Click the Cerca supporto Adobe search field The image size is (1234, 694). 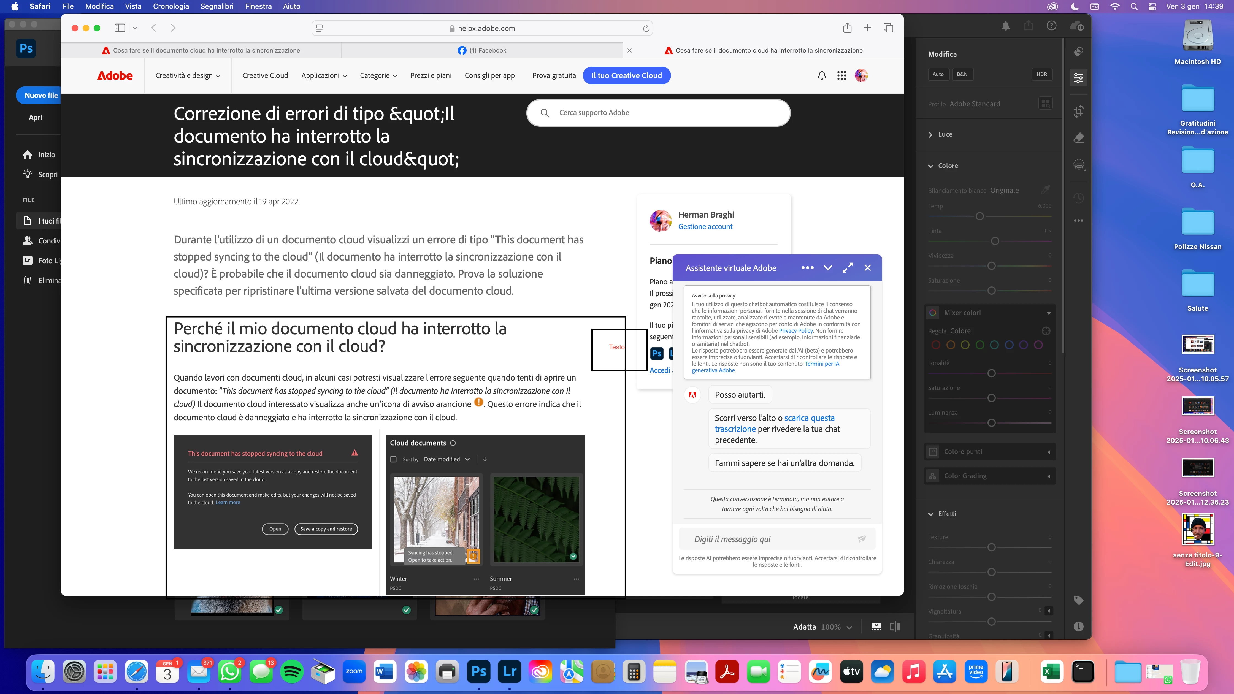click(x=666, y=113)
